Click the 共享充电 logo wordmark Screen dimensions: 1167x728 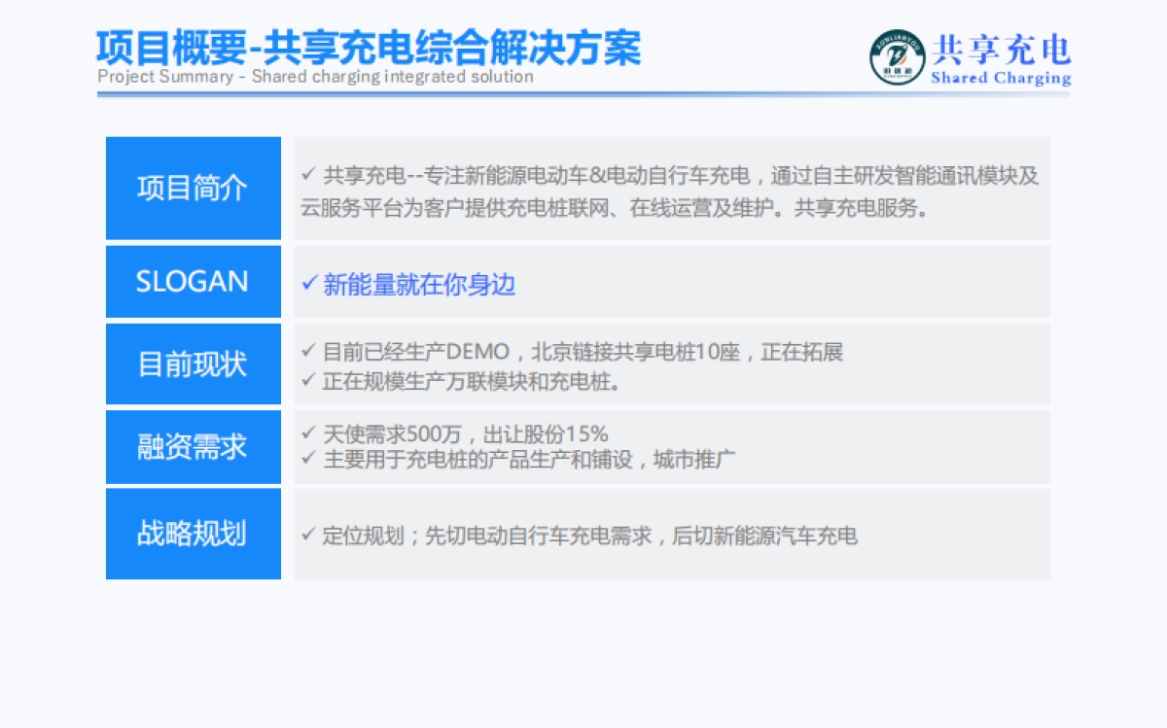coord(1002,47)
